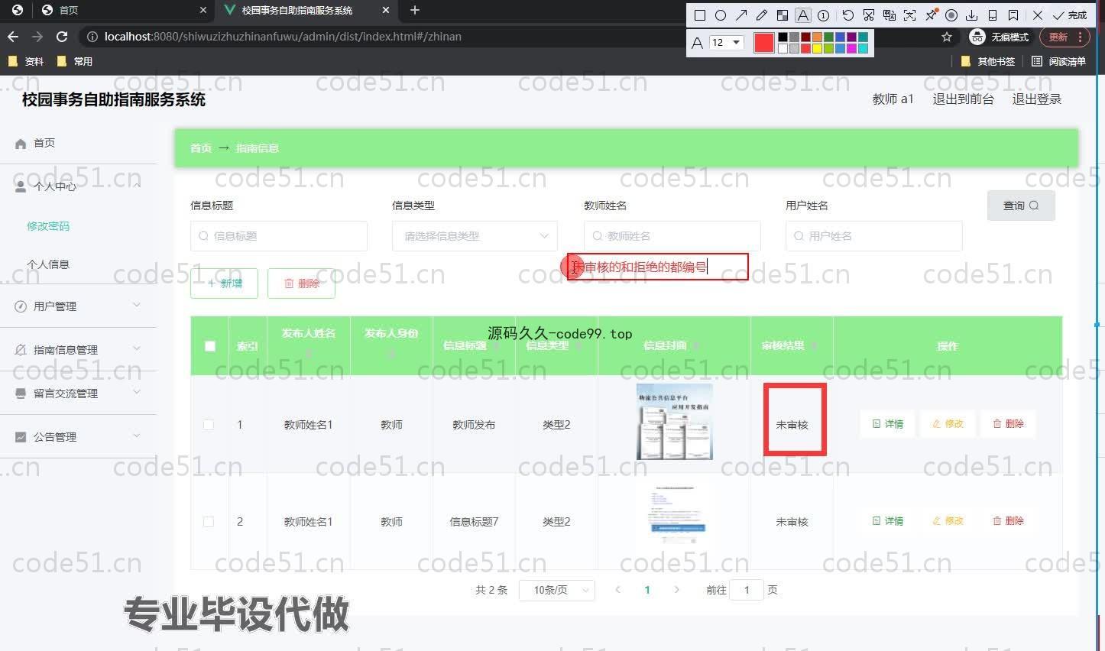Click the scissors long-screenshot icon
Viewport: 1105px width, 651px height.
coord(869,15)
